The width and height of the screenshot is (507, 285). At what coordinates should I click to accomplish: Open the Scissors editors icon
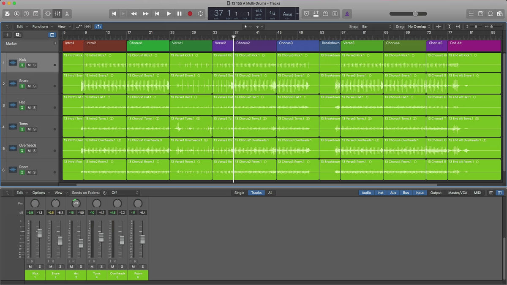point(67,14)
